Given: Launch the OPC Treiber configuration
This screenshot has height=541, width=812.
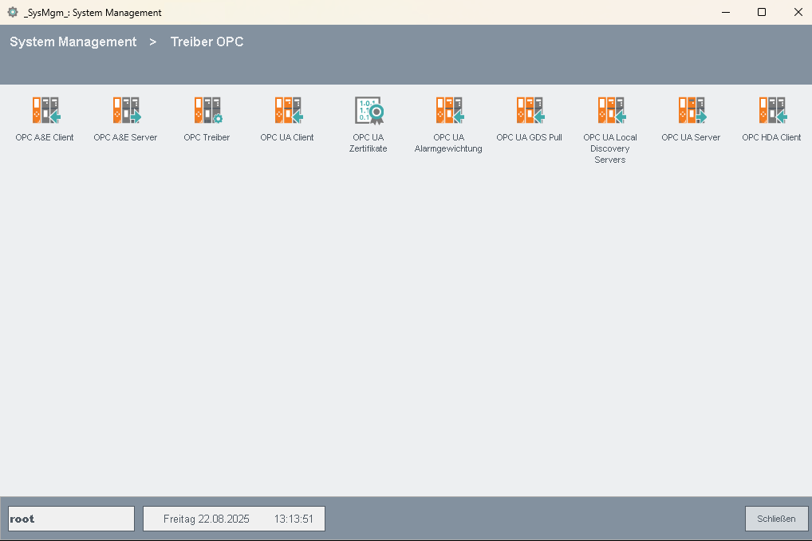Looking at the screenshot, I should (x=207, y=111).
